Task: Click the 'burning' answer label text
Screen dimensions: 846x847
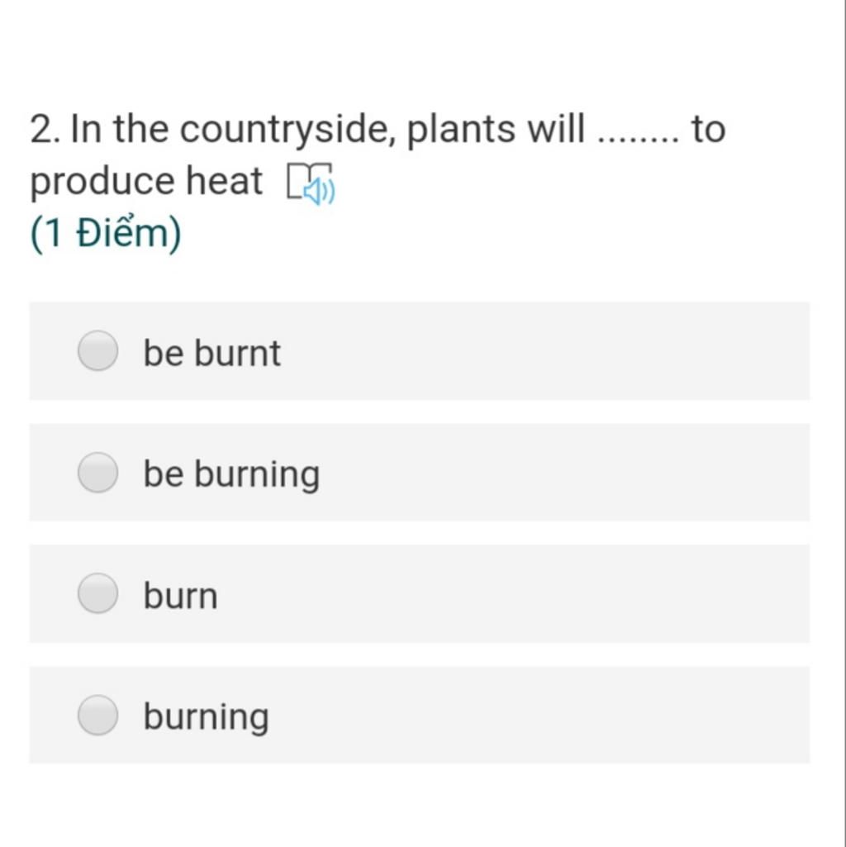Action: coord(206,718)
